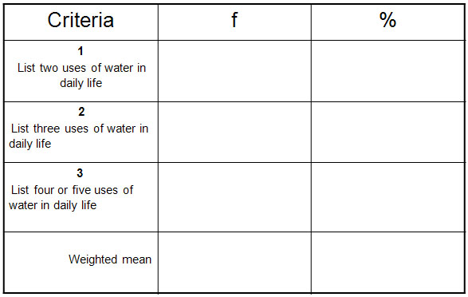Click the words 'daily life' in row 2

[x=29, y=144]
